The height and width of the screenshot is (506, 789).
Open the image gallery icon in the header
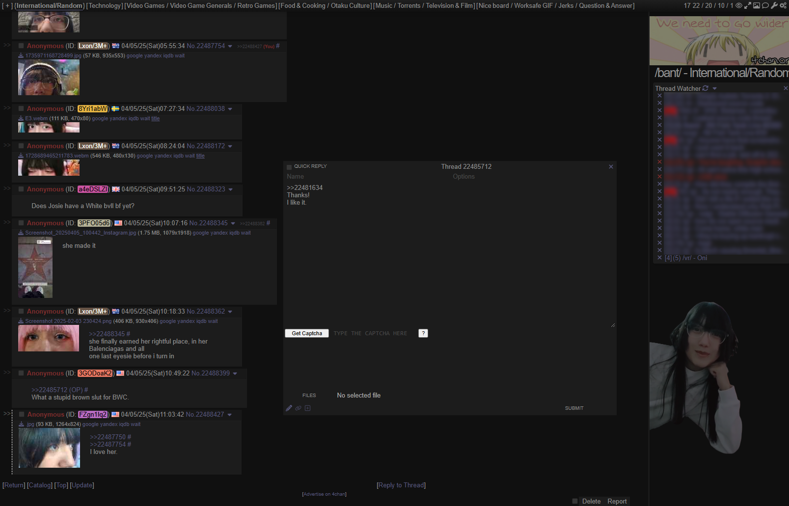(x=757, y=5)
